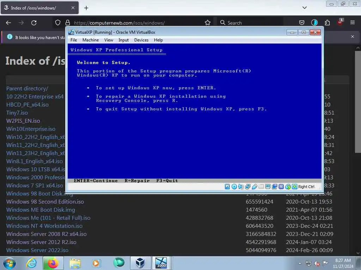Viewport: 361px width, 270px height.
Task: Click the shared folders indicator in VirtualBox
Action: pos(261,187)
